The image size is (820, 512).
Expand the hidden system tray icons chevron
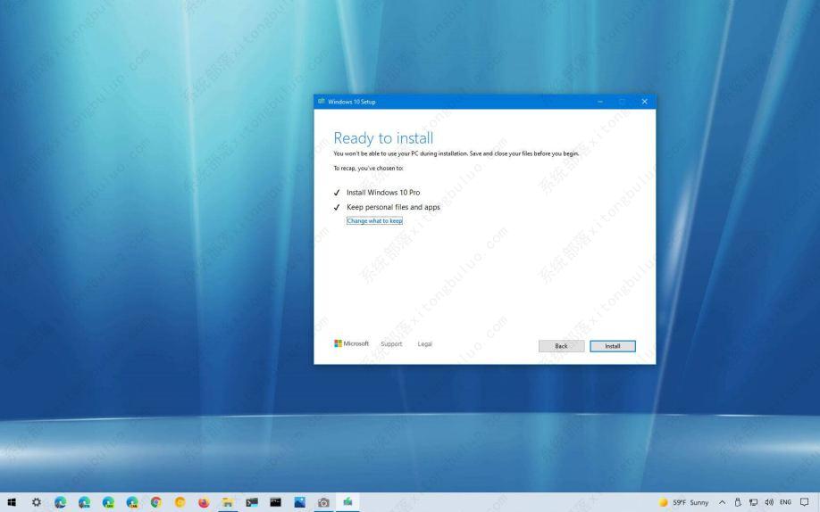tap(722, 502)
